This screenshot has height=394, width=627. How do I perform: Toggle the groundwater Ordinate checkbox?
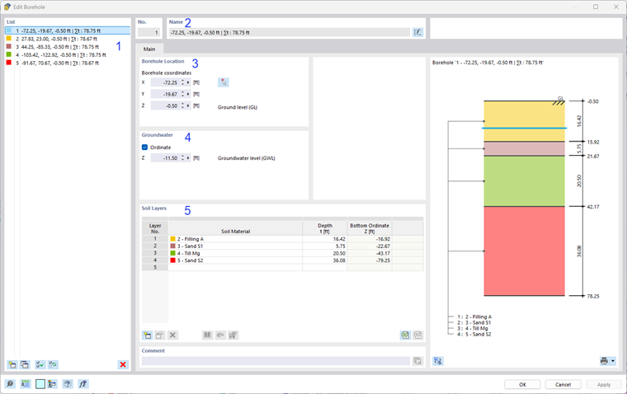[x=144, y=148]
